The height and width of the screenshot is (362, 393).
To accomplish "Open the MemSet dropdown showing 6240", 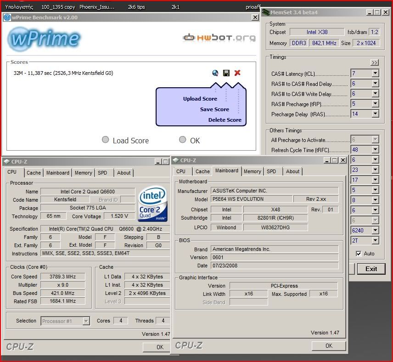I will click(375, 230).
